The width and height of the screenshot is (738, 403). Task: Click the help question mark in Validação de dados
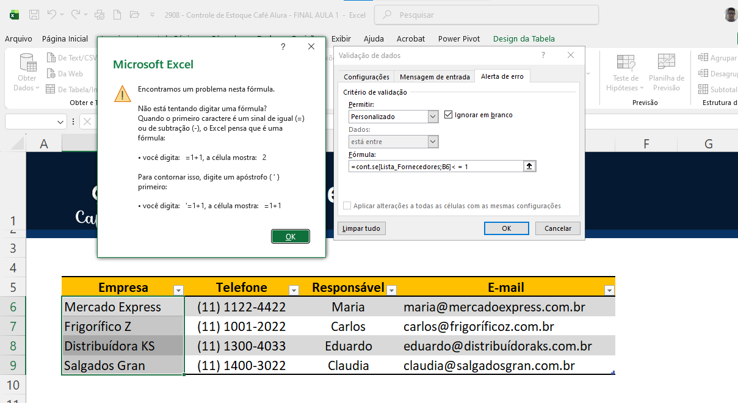(543, 55)
